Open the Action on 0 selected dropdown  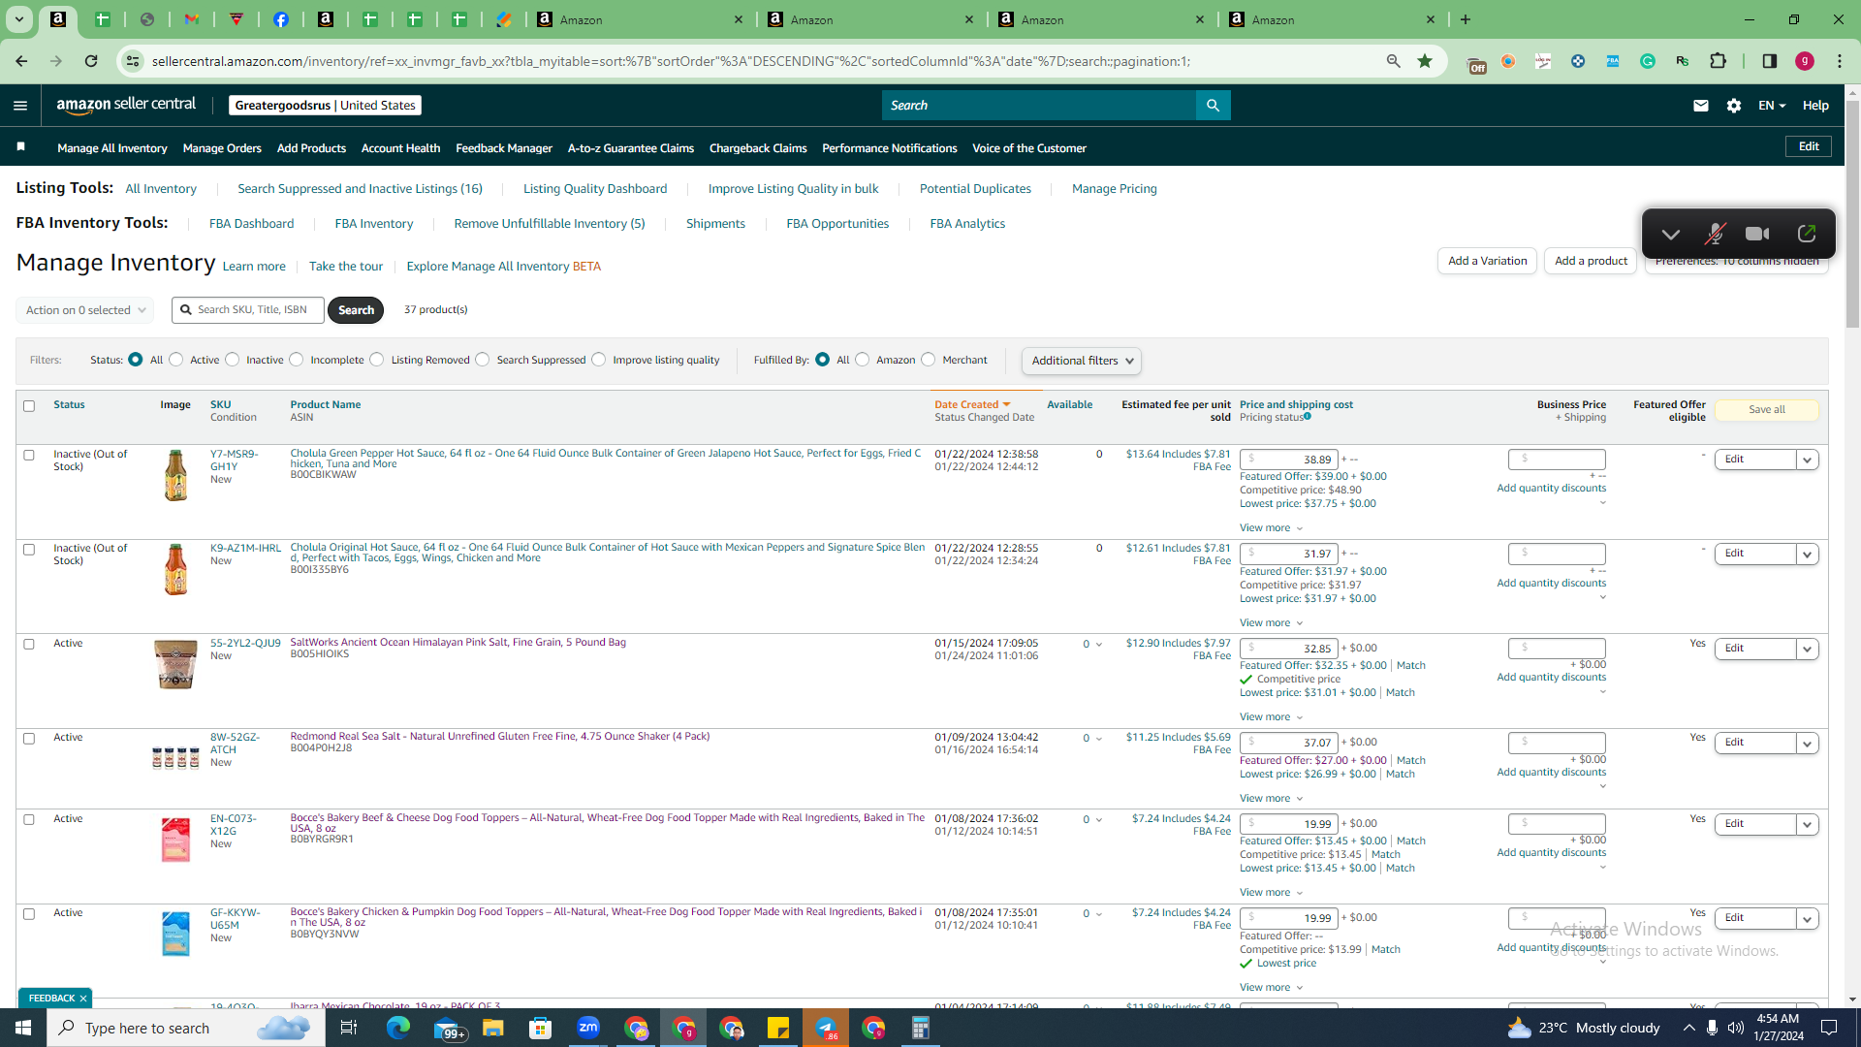point(85,310)
